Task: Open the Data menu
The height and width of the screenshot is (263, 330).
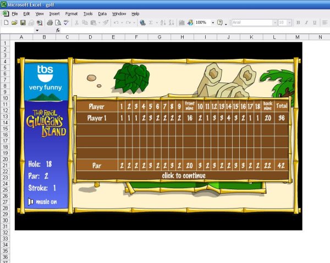Action: click(102, 14)
